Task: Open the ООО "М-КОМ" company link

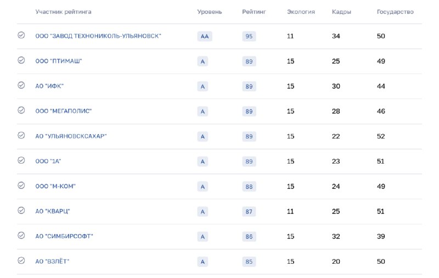Action: click(x=55, y=186)
